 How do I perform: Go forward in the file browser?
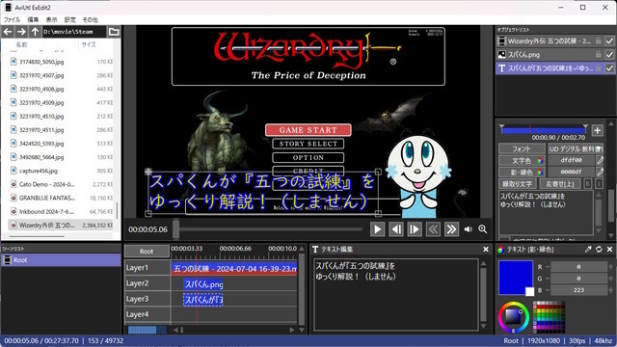pos(21,32)
